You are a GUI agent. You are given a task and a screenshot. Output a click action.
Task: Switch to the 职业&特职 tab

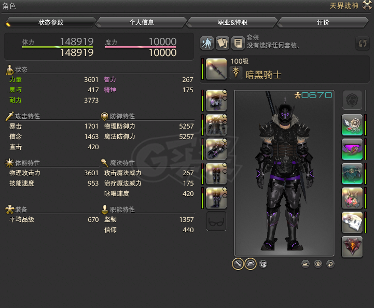coord(232,22)
